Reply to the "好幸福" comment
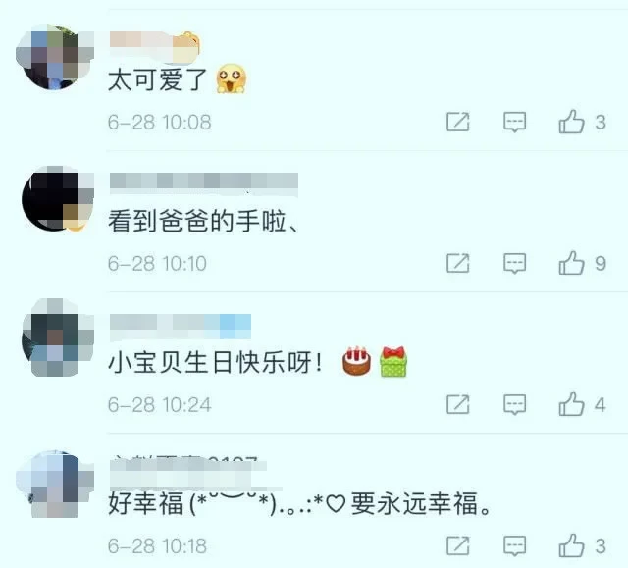The height and width of the screenshot is (568, 628). click(x=514, y=546)
